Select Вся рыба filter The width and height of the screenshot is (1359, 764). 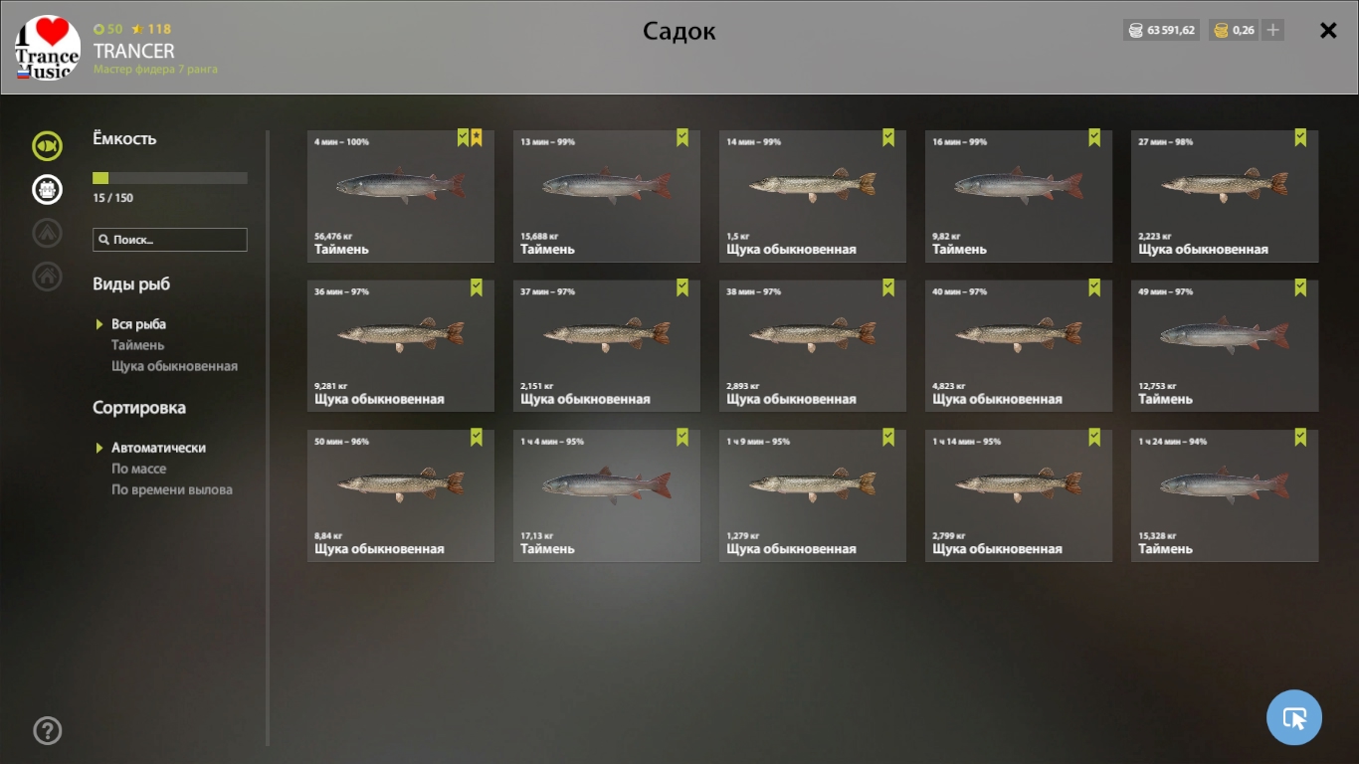pyautogui.click(x=138, y=324)
